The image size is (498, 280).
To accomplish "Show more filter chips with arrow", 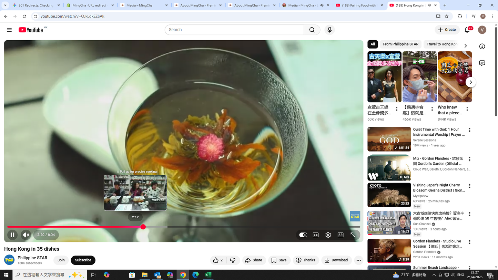I will click(466, 46).
